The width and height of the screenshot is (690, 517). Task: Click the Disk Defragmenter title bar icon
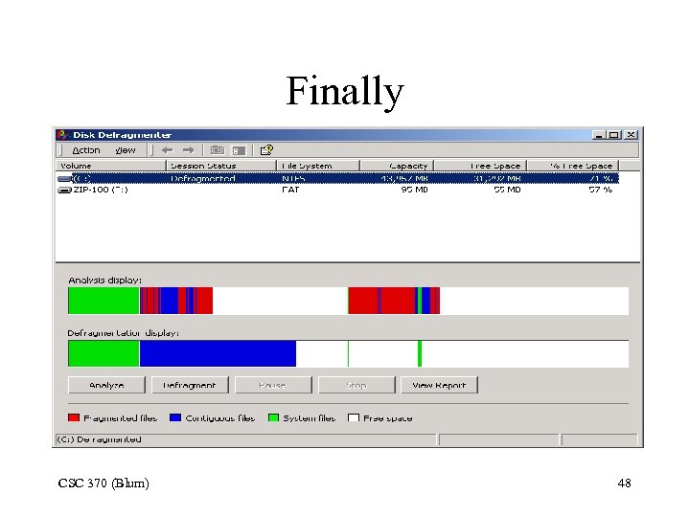pyautogui.click(x=63, y=135)
